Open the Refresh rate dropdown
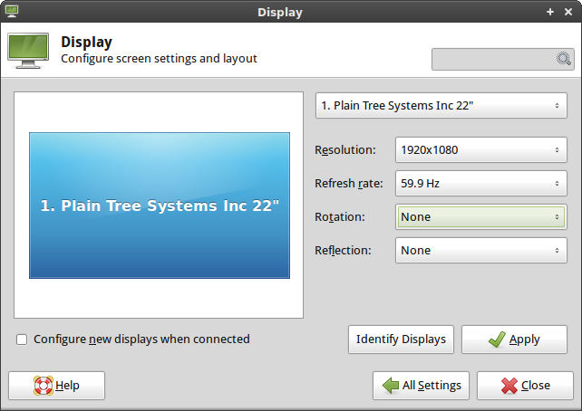This screenshot has width=582, height=411. tap(480, 184)
